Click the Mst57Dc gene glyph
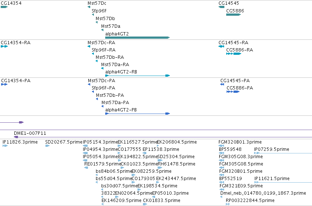312x206 pixels. coord(89,7)
